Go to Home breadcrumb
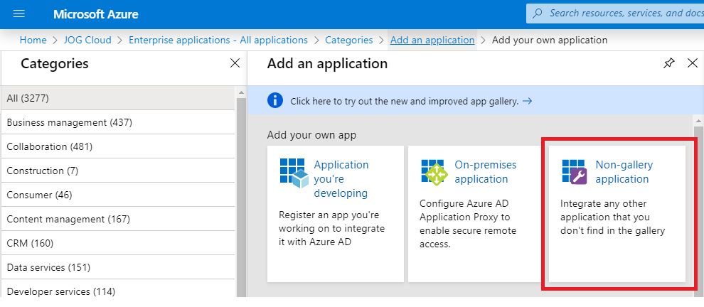 point(33,40)
